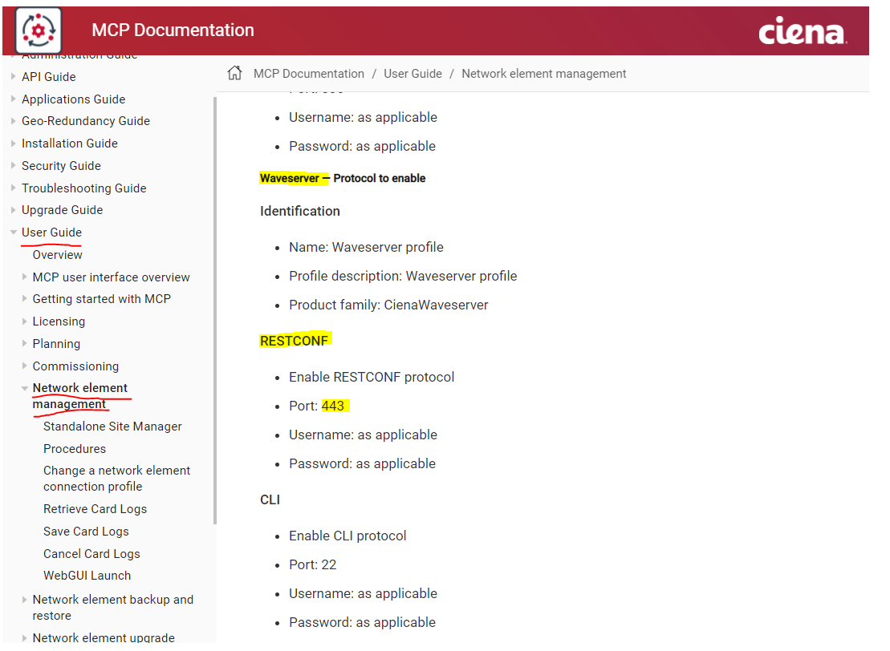The height and width of the screenshot is (651, 890).
Task: Click the home icon in breadcrumb
Action: (234, 74)
